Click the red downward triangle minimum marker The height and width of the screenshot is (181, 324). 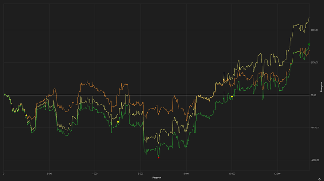click(159, 157)
